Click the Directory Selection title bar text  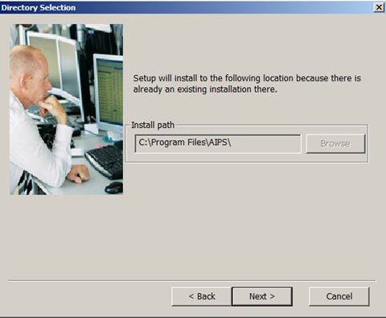39,7
